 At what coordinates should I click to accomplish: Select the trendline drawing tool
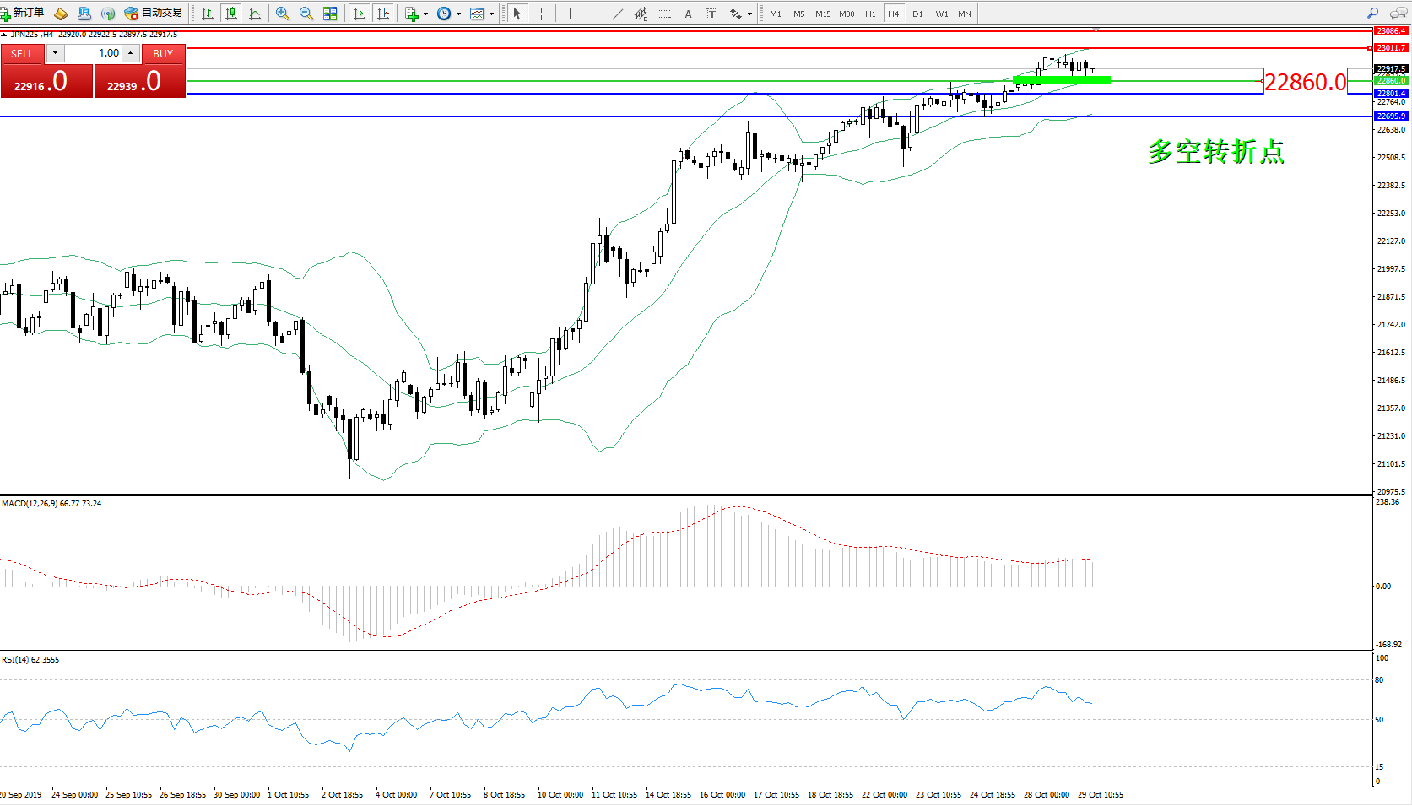pos(618,14)
